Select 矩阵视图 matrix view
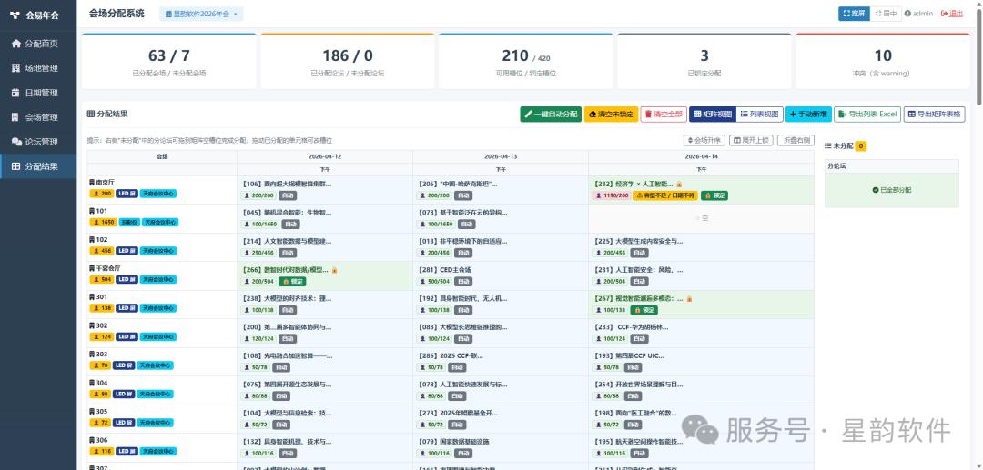The image size is (983, 470). pos(712,115)
